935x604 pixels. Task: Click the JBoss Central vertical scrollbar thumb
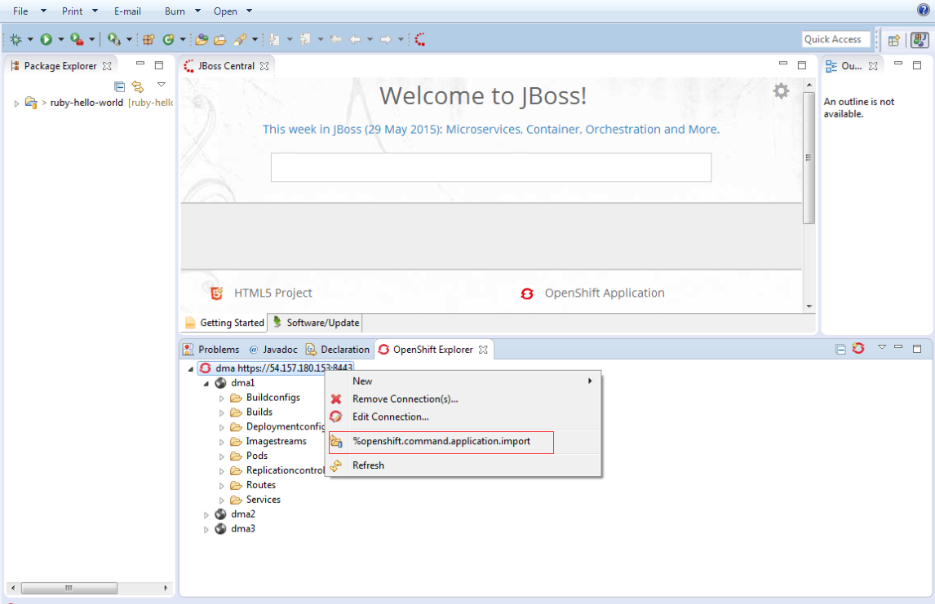(809, 158)
